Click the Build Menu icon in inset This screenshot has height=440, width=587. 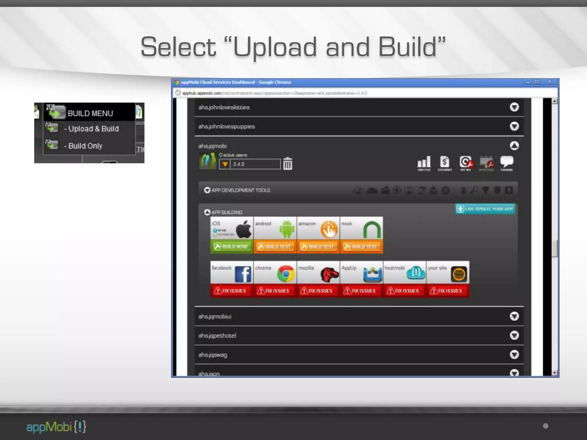(56, 112)
